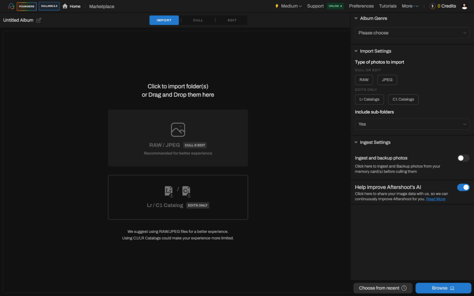Click the Culling 2.0 badge

(x=48, y=6)
